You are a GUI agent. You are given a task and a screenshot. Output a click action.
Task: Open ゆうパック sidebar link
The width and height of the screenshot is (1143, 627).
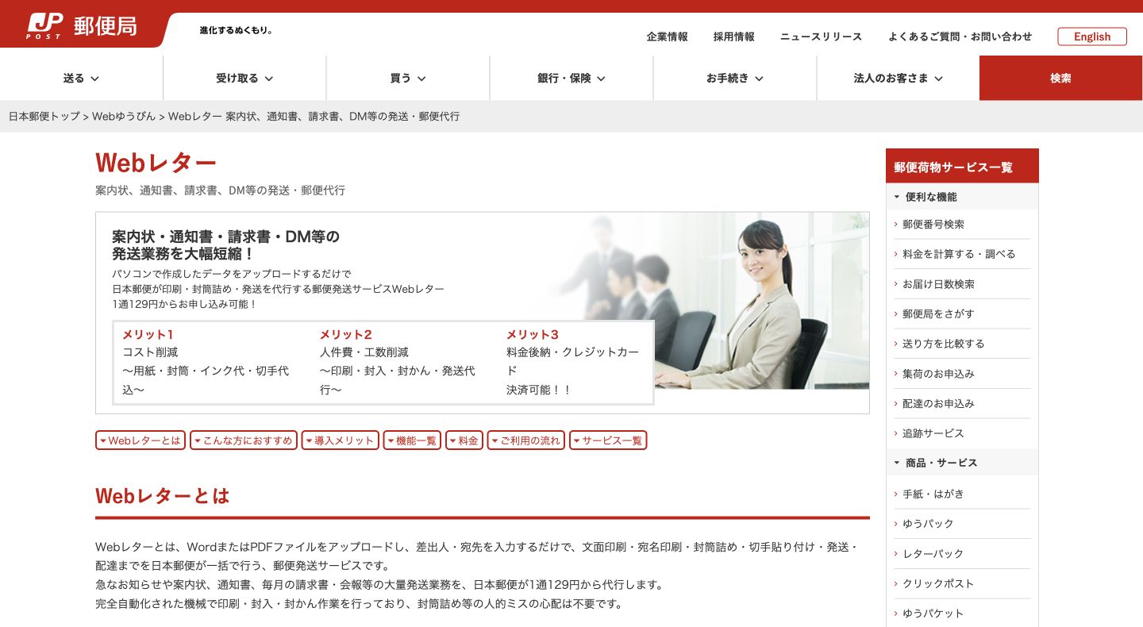928,524
